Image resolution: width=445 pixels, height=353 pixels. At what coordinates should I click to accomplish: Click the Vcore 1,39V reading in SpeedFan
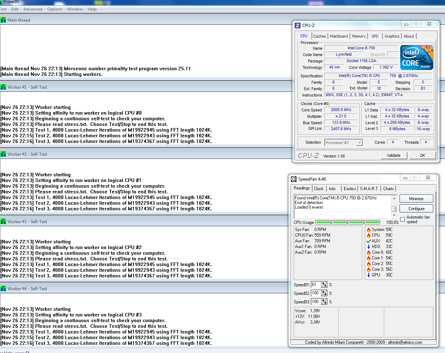click(308, 311)
